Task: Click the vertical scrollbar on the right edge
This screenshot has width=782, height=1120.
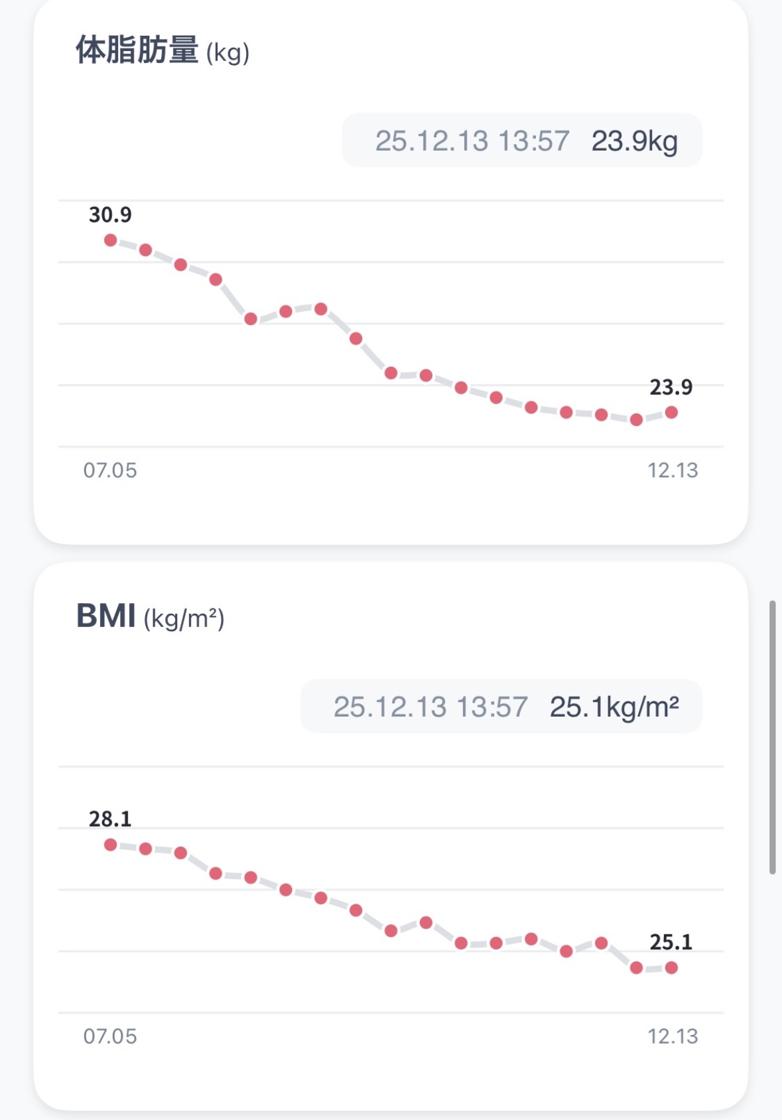Action: tap(772, 736)
